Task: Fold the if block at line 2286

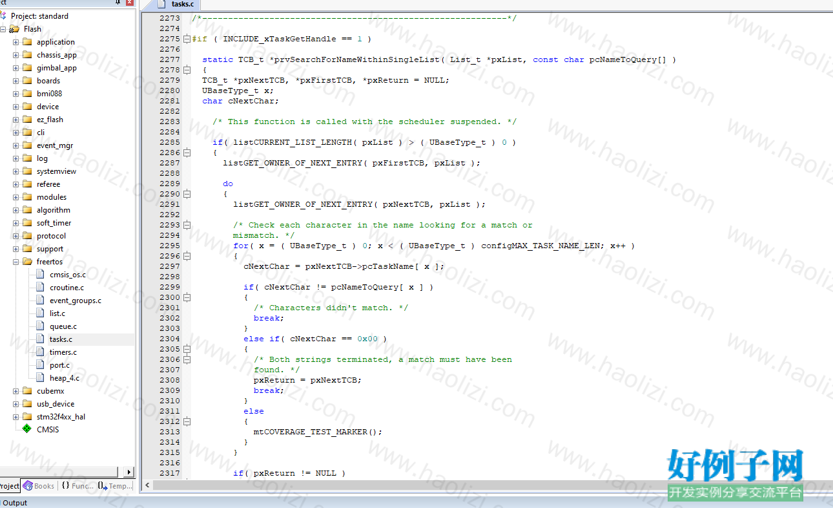Action: pyautogui.click(x=187, y=153)
